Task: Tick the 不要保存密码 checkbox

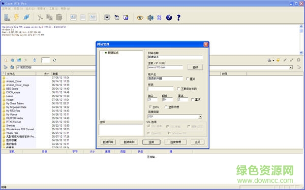Action: point(178,89)
